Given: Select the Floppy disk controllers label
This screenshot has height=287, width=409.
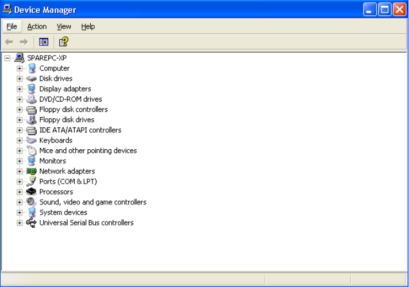Looking at the screenshot, I should pyautogui.click(x=74, y=110).
